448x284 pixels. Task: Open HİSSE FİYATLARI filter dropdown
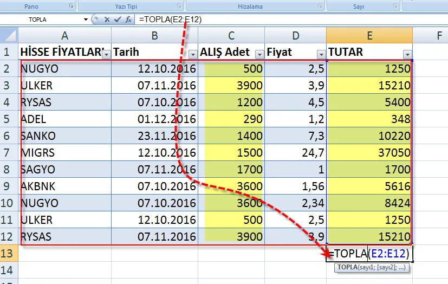coord(106,54)
